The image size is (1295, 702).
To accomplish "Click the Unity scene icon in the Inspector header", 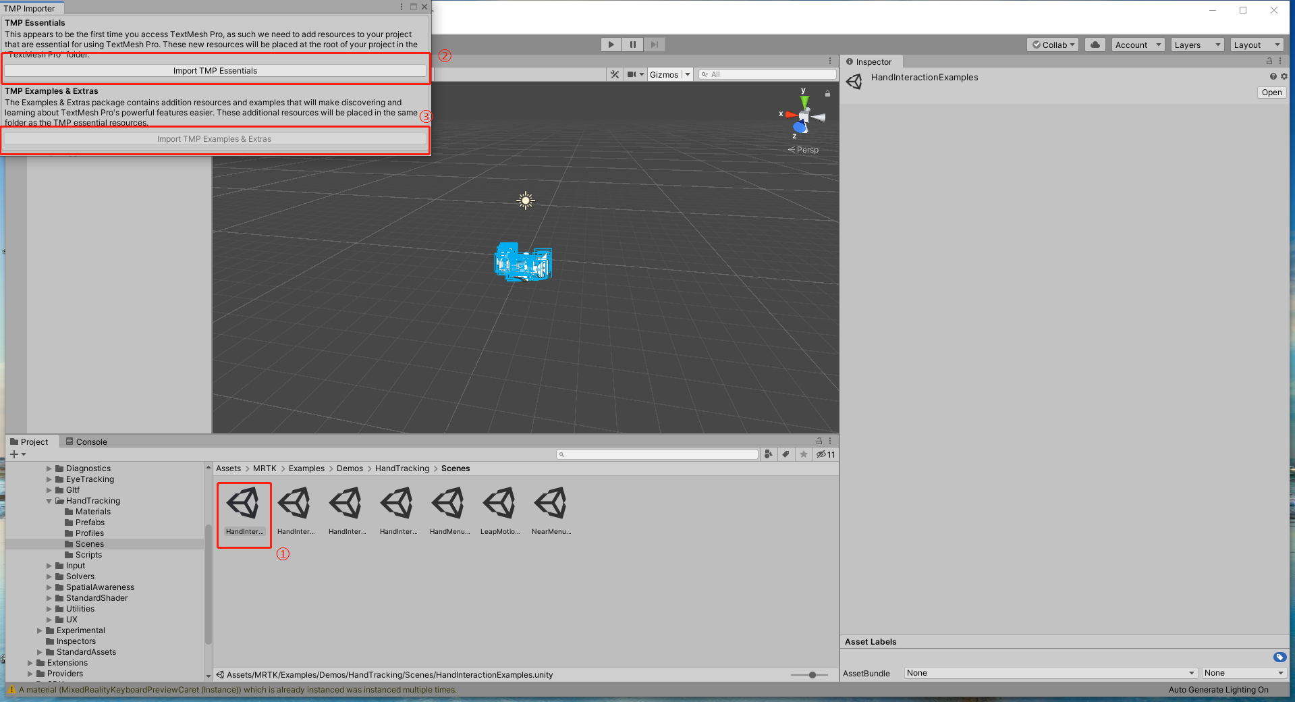I will coord(854,81).
